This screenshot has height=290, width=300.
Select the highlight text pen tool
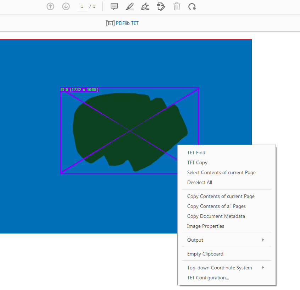[x=130, y=6]
